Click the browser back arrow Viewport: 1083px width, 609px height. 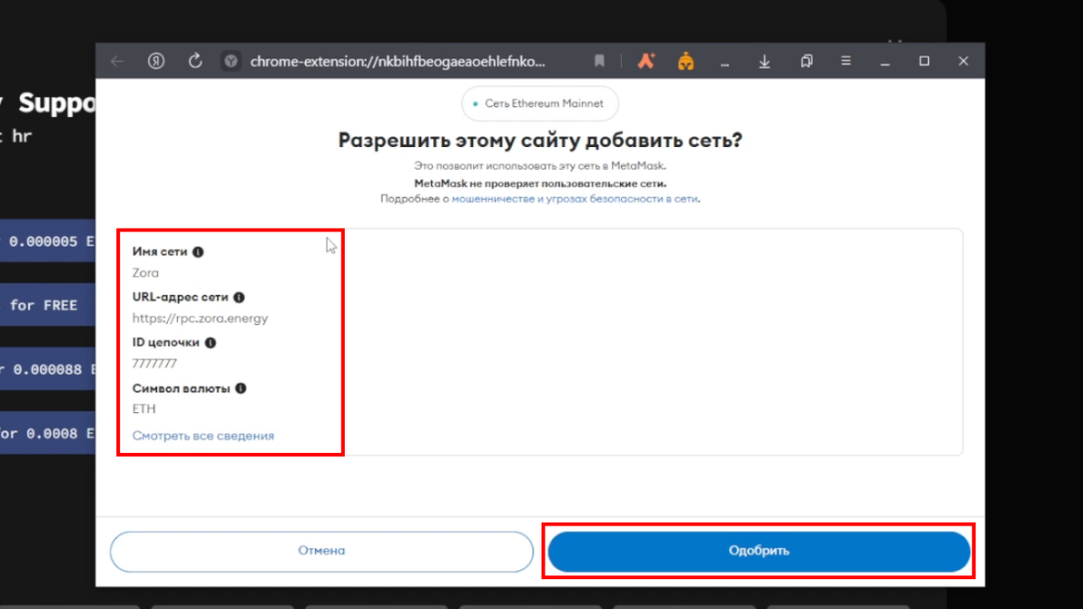116,62
